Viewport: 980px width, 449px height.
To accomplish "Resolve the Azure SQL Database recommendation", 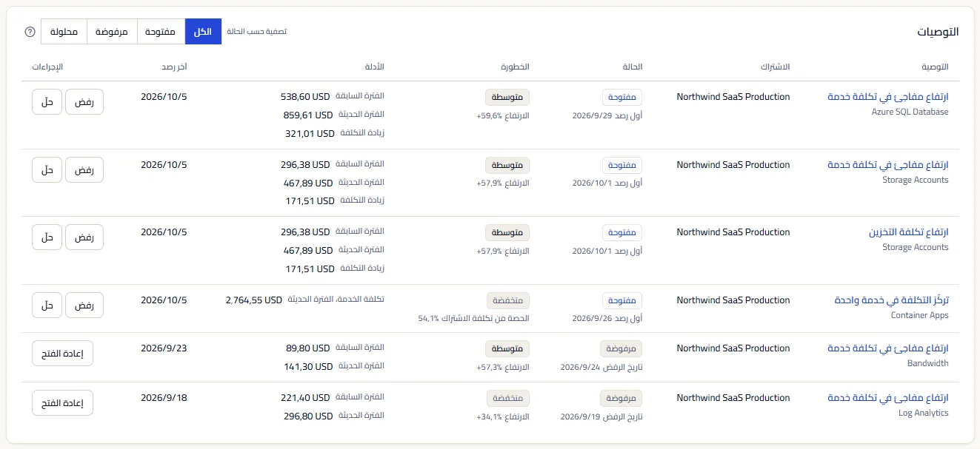I will pos(47,102).
